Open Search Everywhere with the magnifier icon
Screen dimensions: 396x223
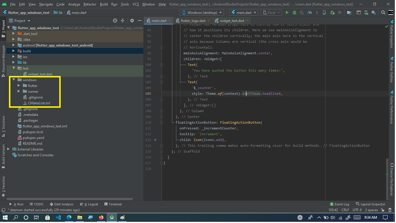click(384, 12)
